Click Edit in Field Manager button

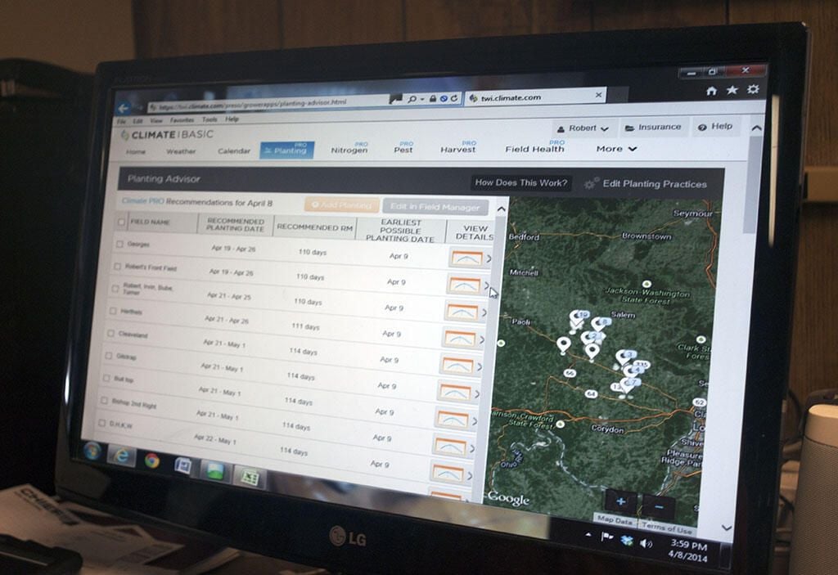pos(435,206)
